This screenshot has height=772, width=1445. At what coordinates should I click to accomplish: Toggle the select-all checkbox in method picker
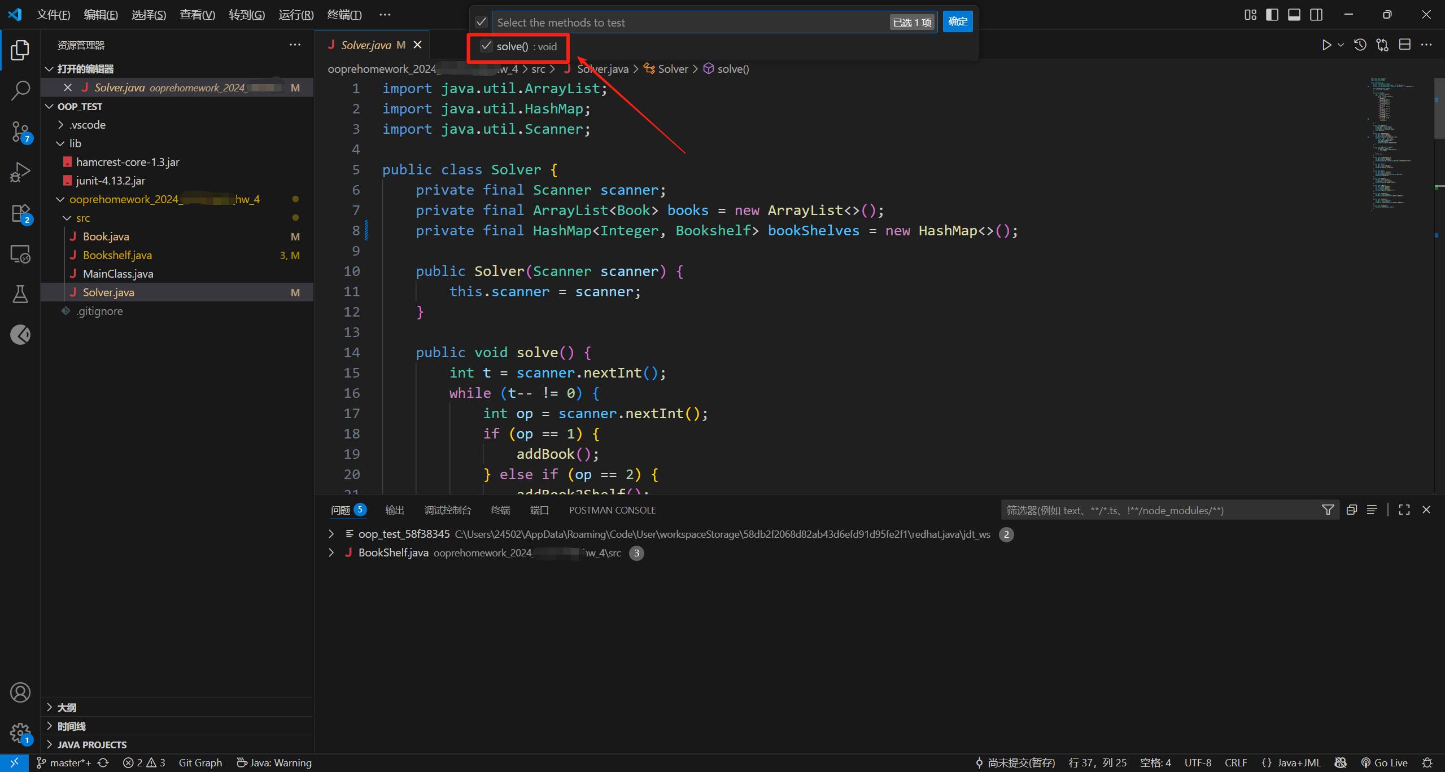(x=481, y=22)
